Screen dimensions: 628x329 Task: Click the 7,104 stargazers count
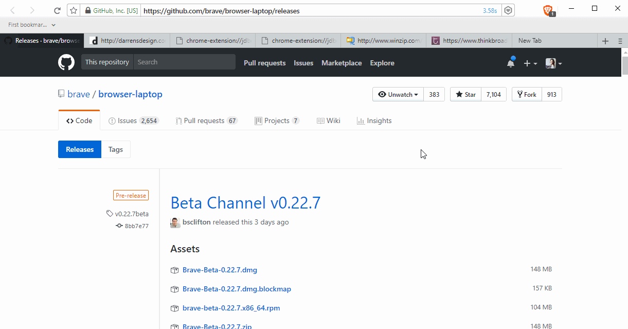tap(493, 94)
